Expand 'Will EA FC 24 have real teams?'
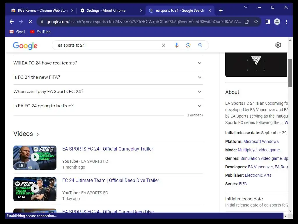298x224 pixels. (x=108, y=63)
